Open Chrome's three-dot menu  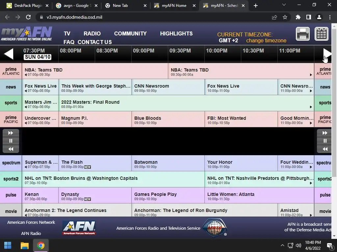(x=330, y=17)
